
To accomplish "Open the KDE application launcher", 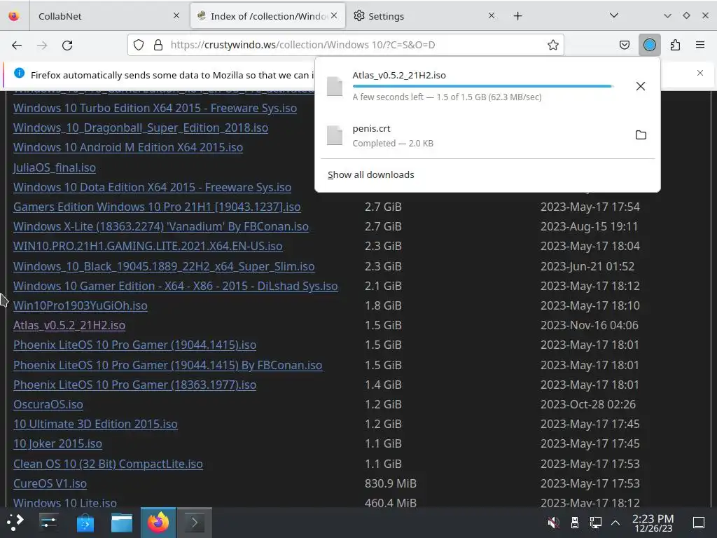I will point(15,523).
